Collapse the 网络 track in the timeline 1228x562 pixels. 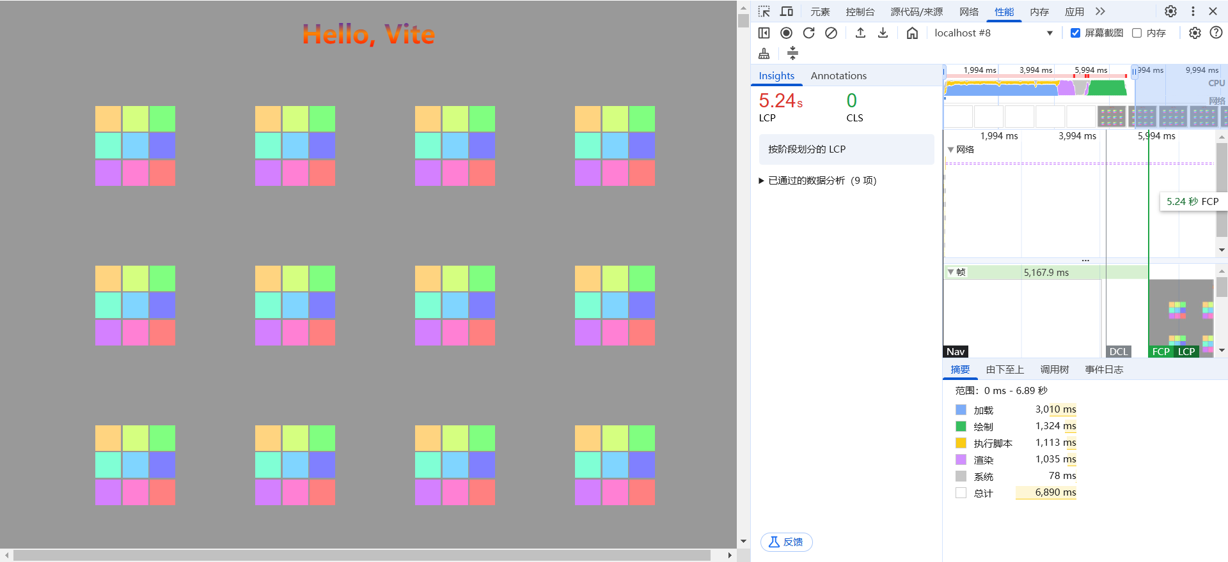coord(951,149)
